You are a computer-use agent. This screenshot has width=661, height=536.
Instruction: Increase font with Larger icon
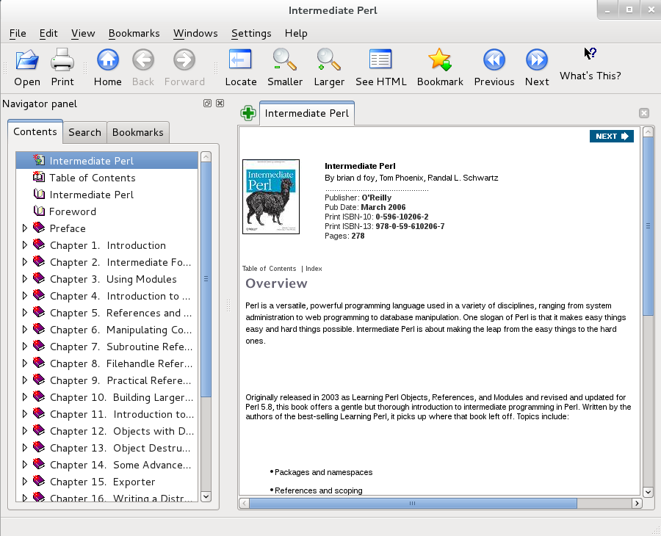pos(329,59)
